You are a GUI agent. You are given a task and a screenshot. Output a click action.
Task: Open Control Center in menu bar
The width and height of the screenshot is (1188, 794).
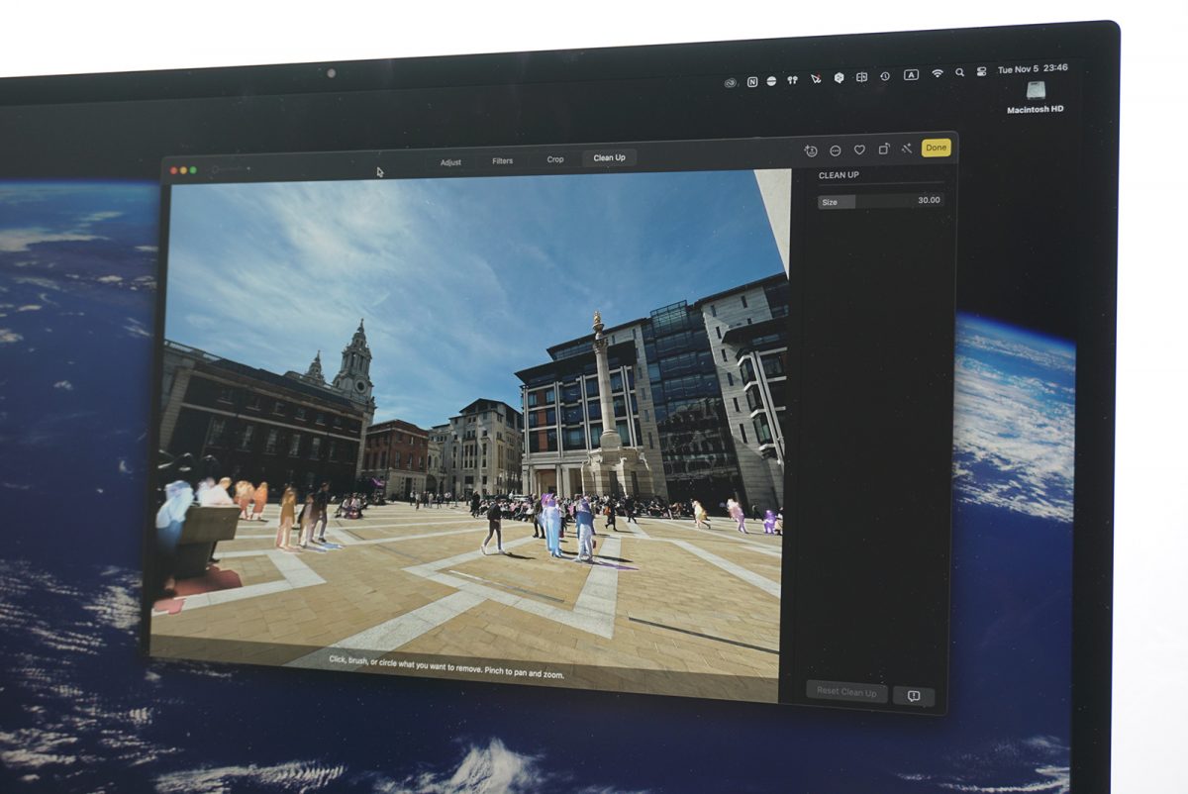coord(982,71)
